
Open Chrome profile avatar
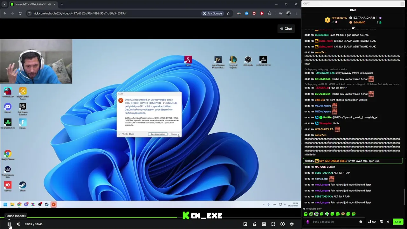click(288, 13)
